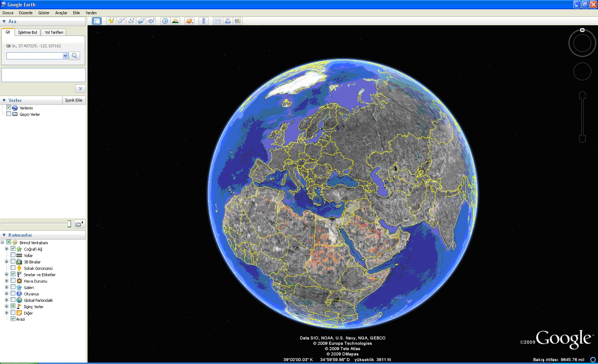Collapse the Katmanlar panel

point(4,235)
